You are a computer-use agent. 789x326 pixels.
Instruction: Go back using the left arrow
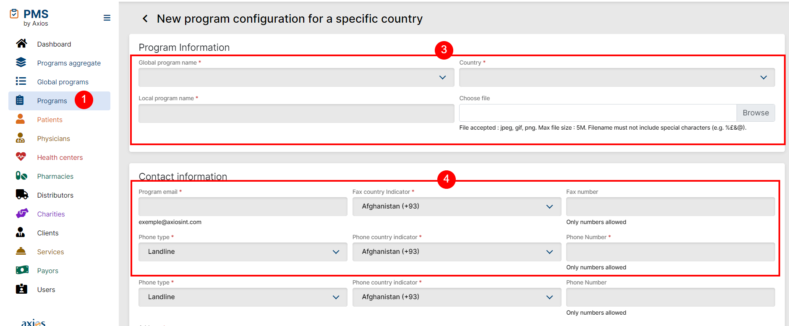[x=145, y=19]
